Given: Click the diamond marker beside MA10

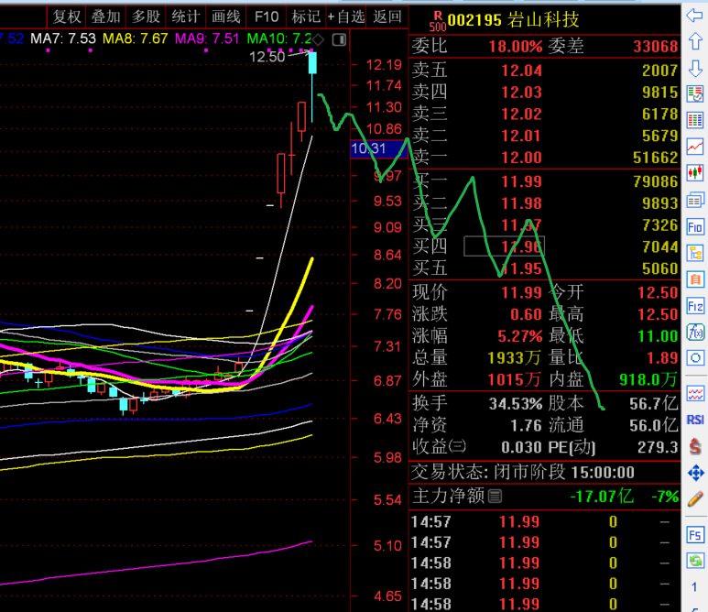Looking at the screenshot, I should [x=318, y=39].
